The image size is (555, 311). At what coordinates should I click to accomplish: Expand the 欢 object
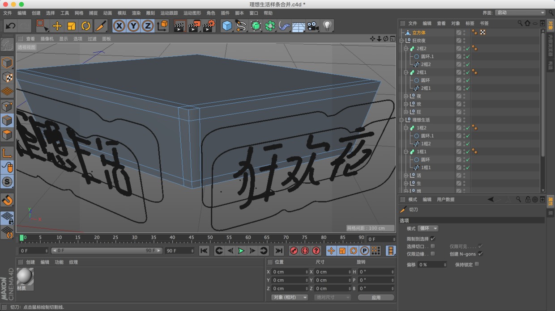click(x=406, y=104)
